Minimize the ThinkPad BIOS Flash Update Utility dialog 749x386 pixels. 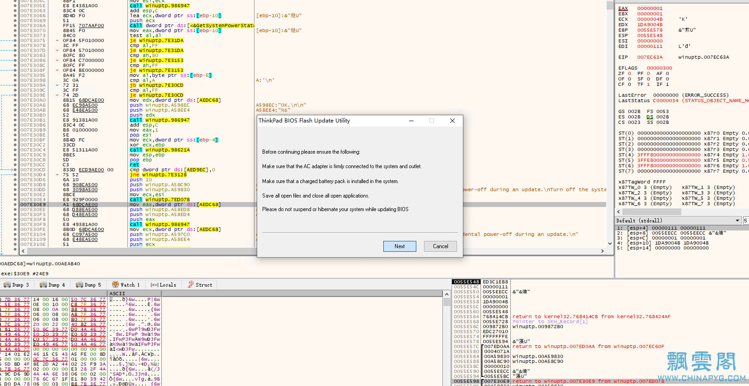411,121
